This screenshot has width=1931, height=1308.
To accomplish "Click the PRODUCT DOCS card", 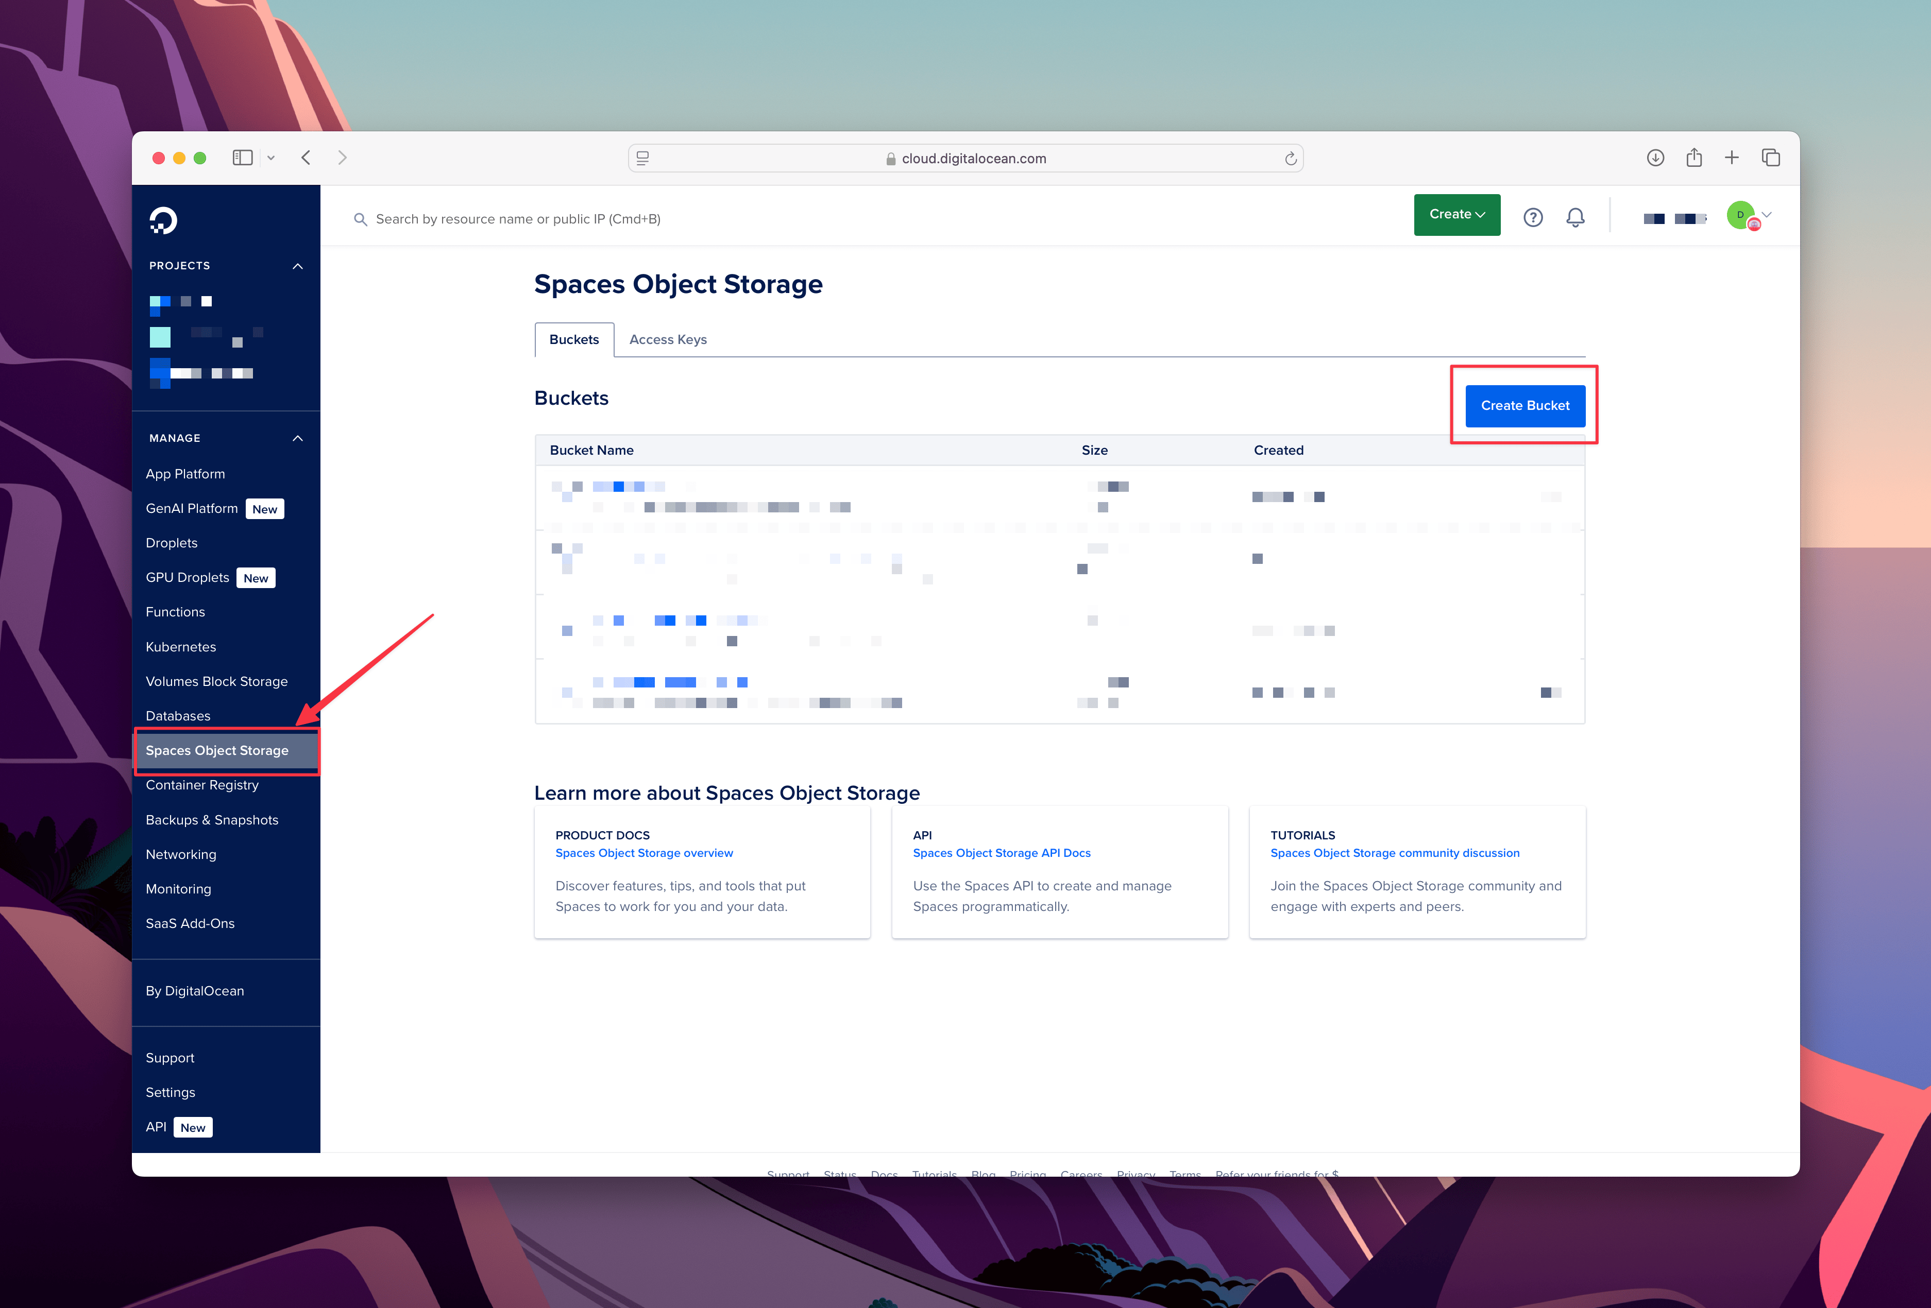I will [x=702, y=872].
